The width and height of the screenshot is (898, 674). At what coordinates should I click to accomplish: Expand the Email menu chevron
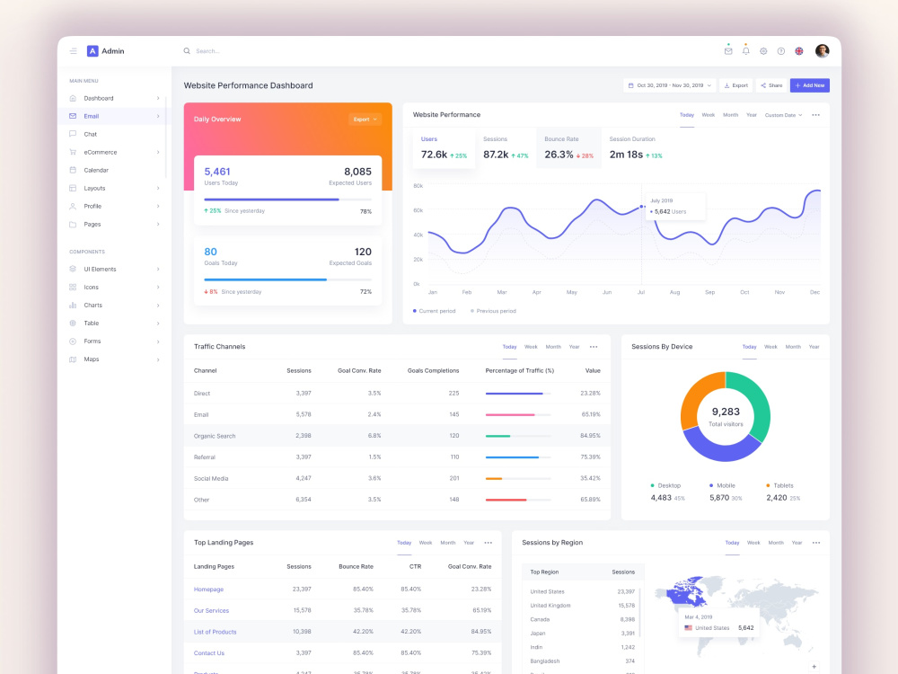[x=158, y=116]
